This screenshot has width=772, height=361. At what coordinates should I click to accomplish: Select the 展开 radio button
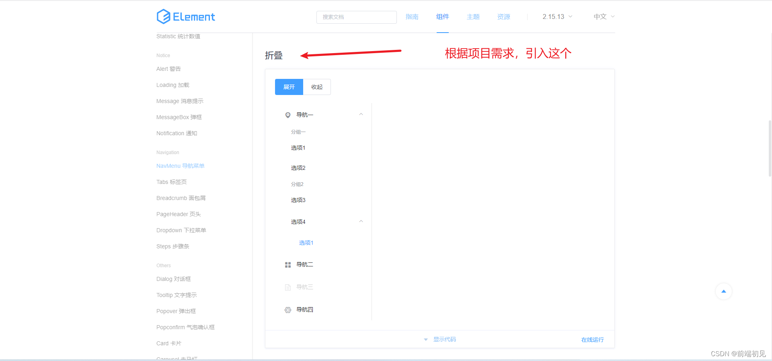tap(289, 87)
